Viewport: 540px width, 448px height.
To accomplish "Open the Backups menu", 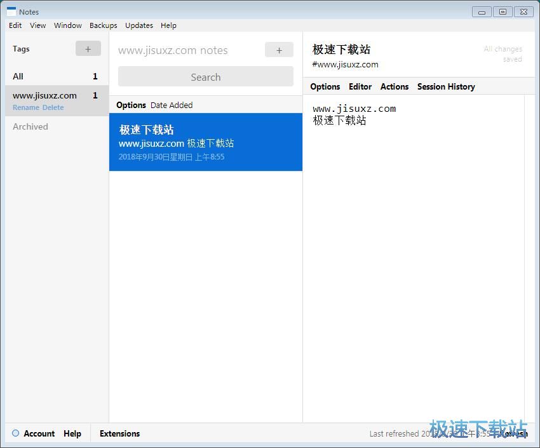I will 104,25.
